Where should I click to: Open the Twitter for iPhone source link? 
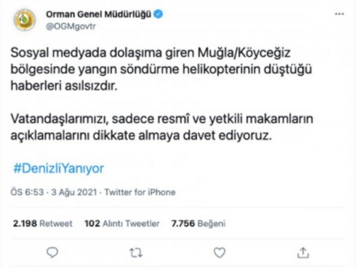click(140, 192)
